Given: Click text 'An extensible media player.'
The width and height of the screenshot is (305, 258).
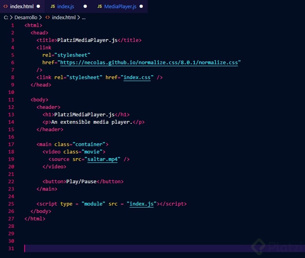Looking at the screenshot, I should pyautogui.click(x=92, y=122).
